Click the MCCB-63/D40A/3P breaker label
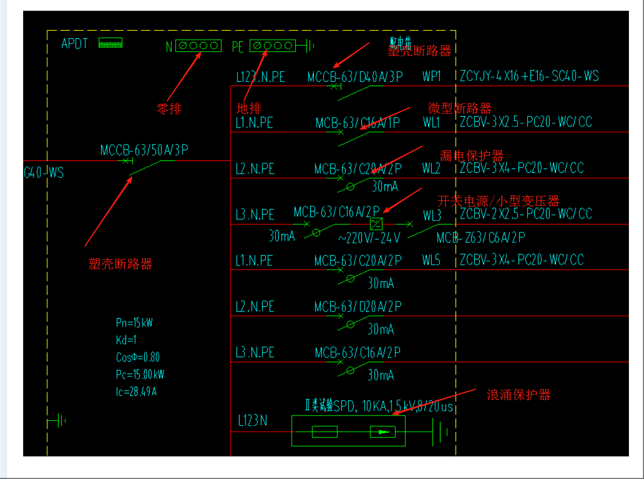 pyautogui.click(x=355, y=76)
